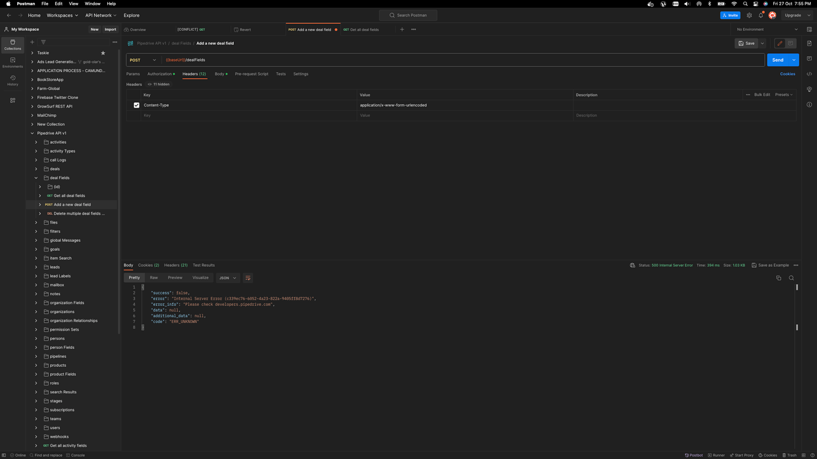Click the blue Send button

click(777, 60)
